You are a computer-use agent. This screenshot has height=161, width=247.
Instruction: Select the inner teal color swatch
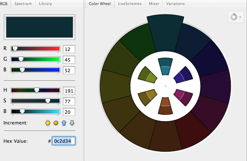point(165,66)
